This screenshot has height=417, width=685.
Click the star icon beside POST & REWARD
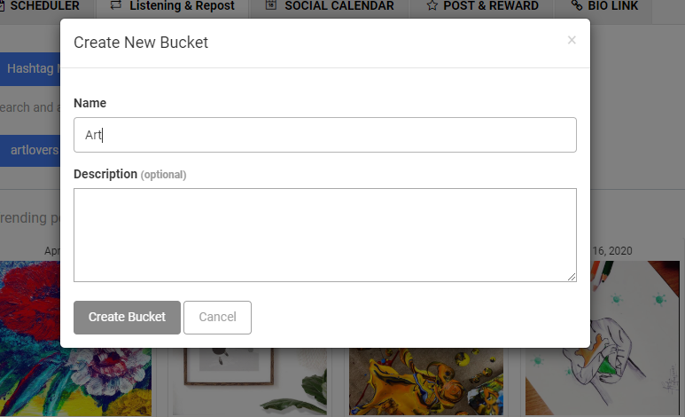pyautogui.click(x=432, y=5)
